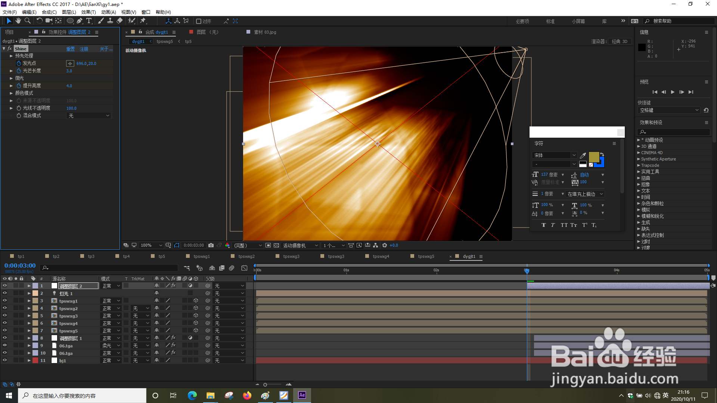Toggle visibility of bj1 layer

tap(4, 360)
